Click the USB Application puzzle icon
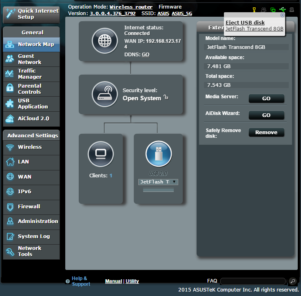 (x=10, y=103)
